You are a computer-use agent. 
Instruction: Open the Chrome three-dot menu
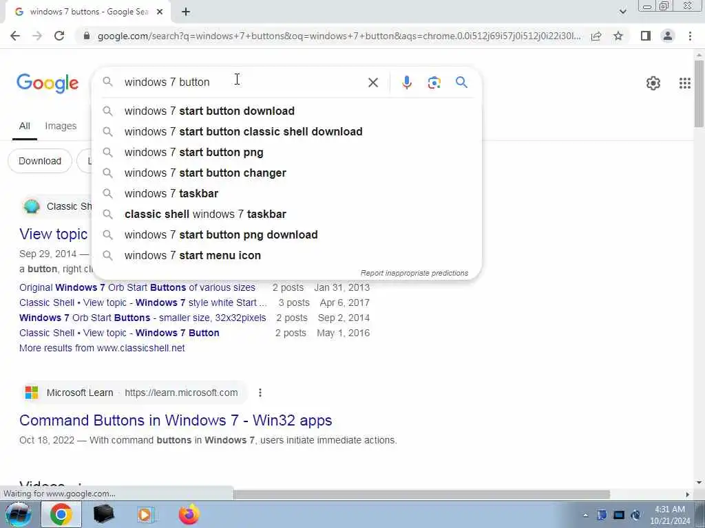coord(690,36)
